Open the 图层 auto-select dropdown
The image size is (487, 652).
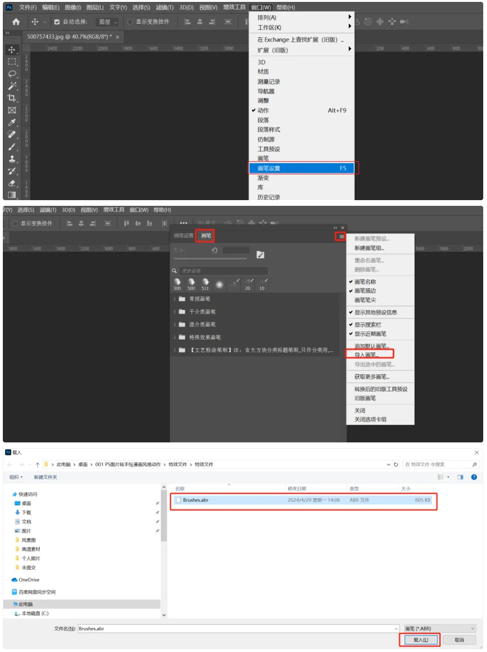tap(107, 22)
